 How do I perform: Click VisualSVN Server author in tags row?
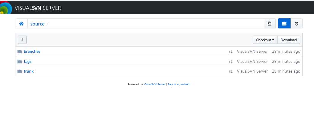[x=252, y=61]
